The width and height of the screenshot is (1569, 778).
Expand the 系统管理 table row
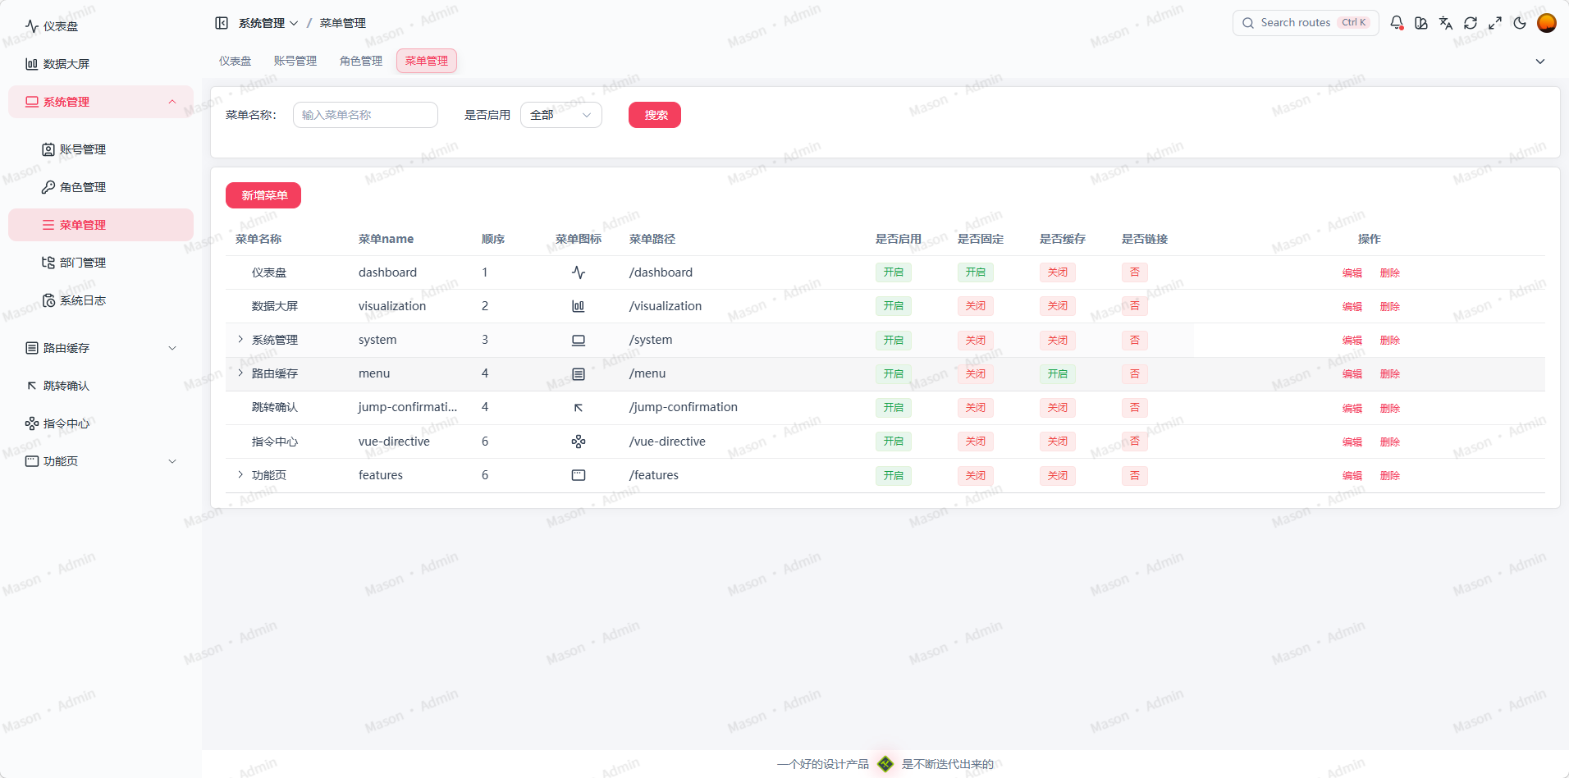click(240, 339)
